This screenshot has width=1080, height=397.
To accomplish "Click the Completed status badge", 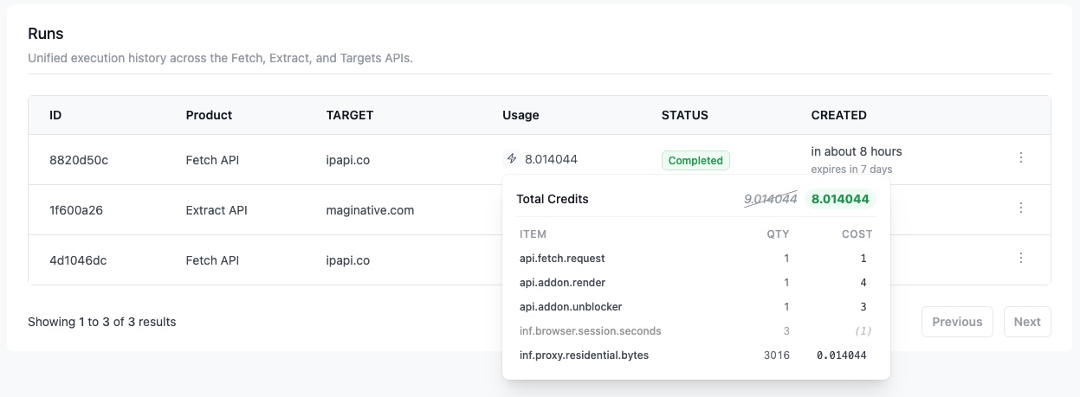I will [x=695, y=160].
